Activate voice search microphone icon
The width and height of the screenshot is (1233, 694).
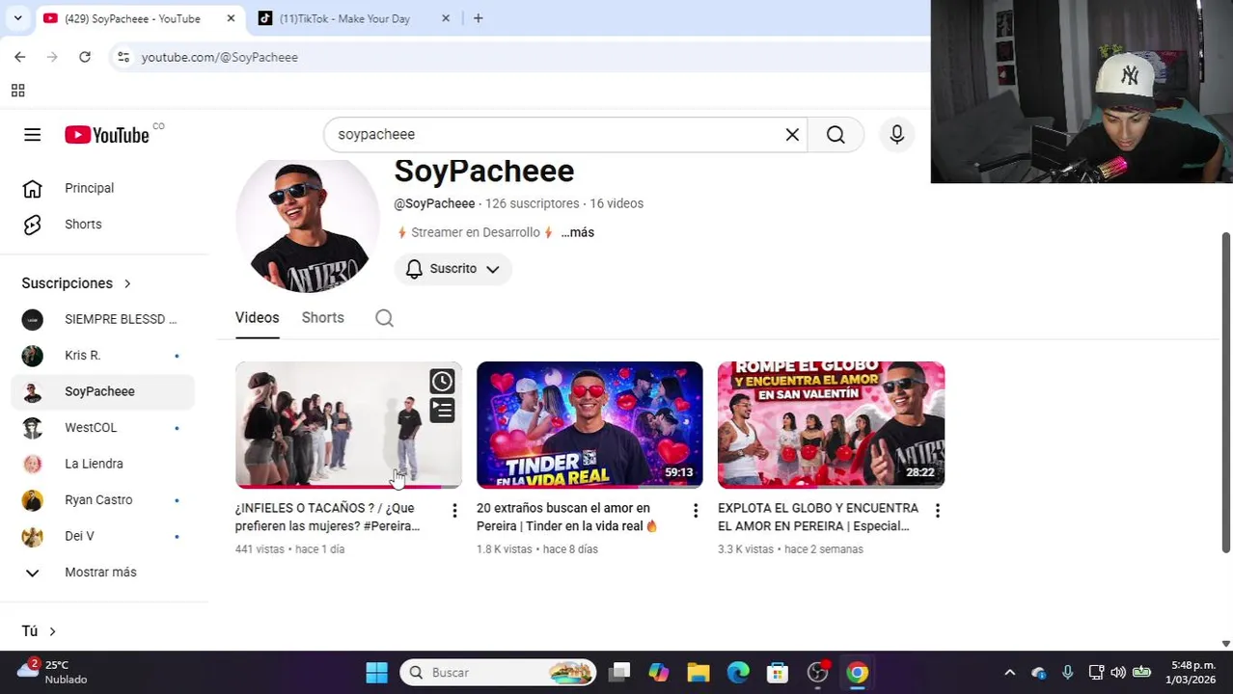[x=896, y=135]
